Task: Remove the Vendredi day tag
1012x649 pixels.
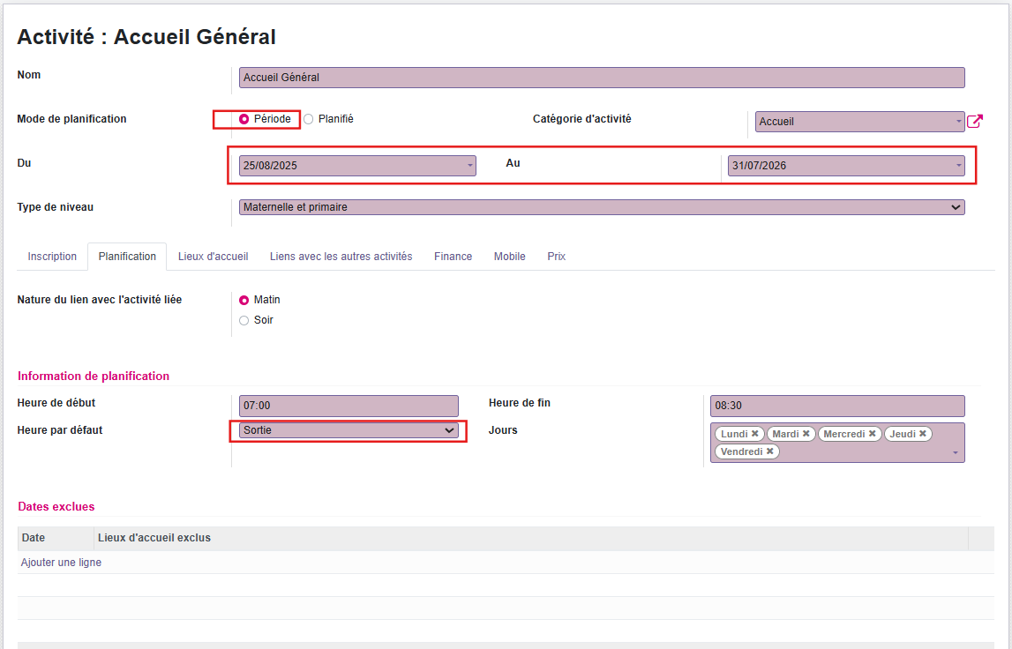Action: (x=770, y=451)
